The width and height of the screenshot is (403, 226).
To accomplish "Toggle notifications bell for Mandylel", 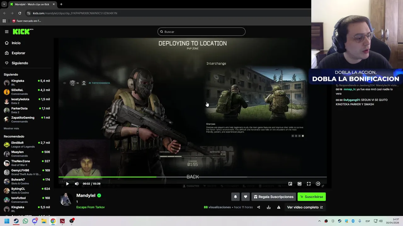I will pos(235,197).
